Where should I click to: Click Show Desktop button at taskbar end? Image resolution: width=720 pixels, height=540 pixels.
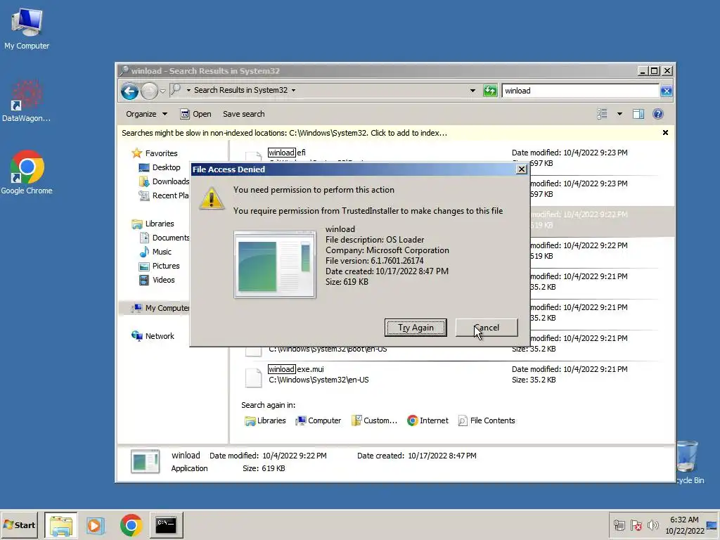[712, 525]
